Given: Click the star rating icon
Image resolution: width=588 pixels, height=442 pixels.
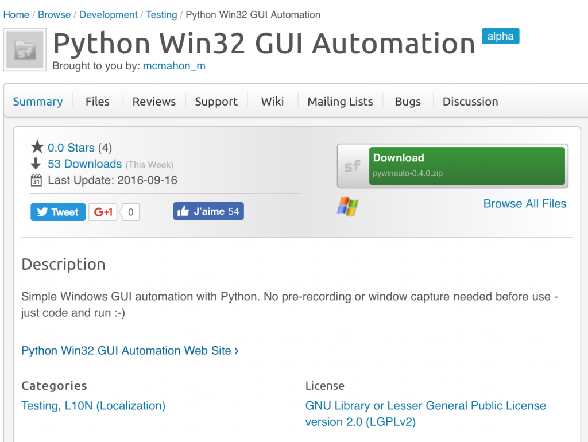Looking at the screenshot, I should pos(37,148).
